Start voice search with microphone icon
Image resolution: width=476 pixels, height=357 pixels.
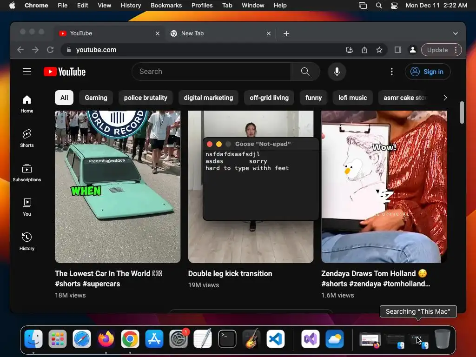tap(337, 72)
